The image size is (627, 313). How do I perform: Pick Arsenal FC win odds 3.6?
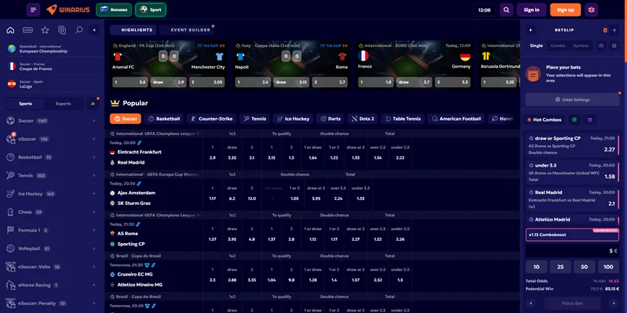(130, 82)
